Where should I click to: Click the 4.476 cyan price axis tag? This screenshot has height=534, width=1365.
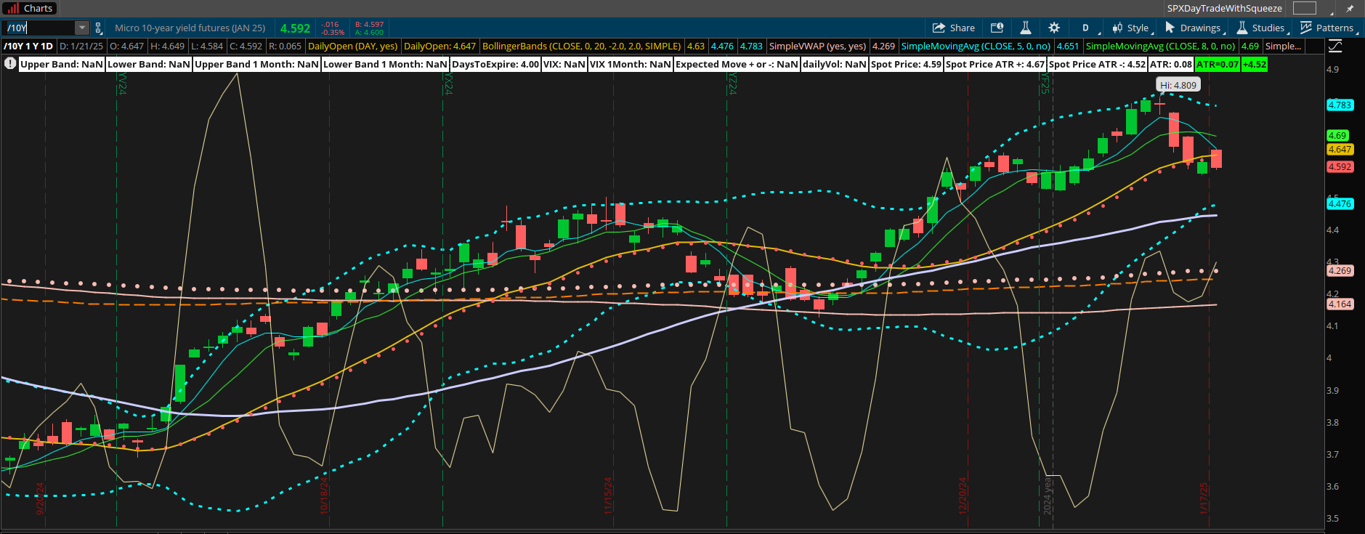(1340, 203)
